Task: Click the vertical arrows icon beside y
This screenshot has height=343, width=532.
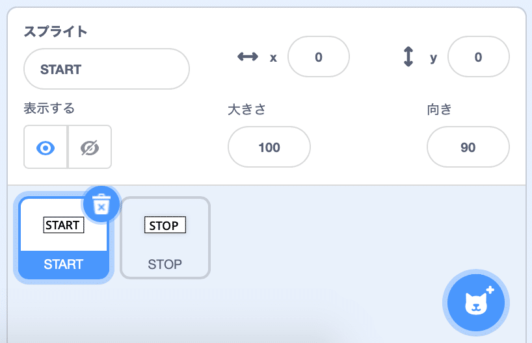Action: click(408, 57)
